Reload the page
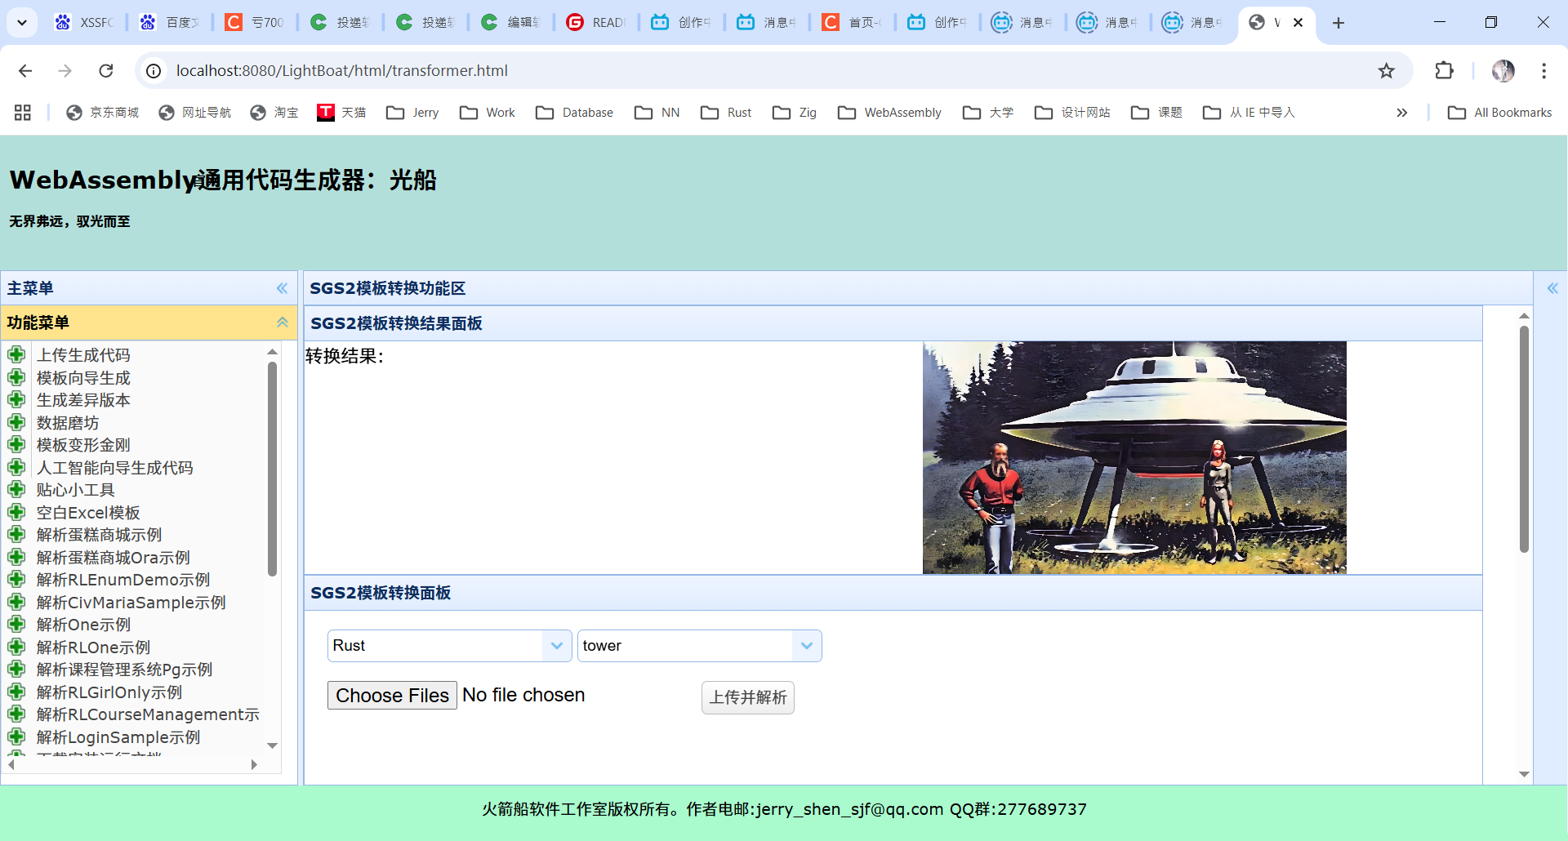 coord(106,70)
